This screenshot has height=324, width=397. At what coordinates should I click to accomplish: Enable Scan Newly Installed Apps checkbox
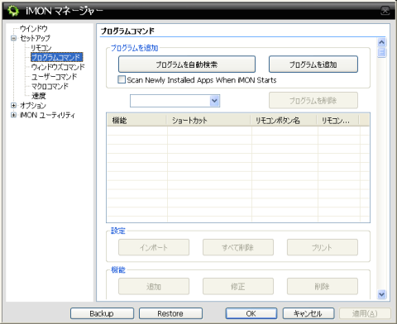tap(122, 79)
